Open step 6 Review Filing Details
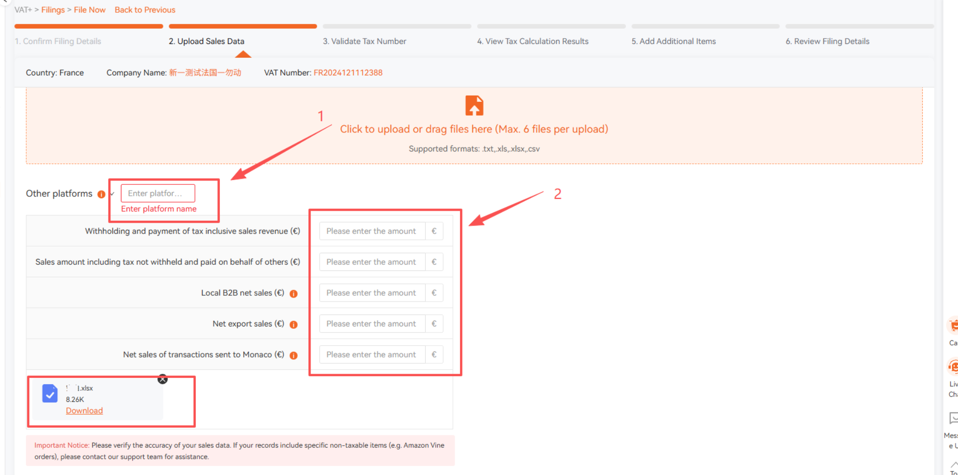 [828, 41]
